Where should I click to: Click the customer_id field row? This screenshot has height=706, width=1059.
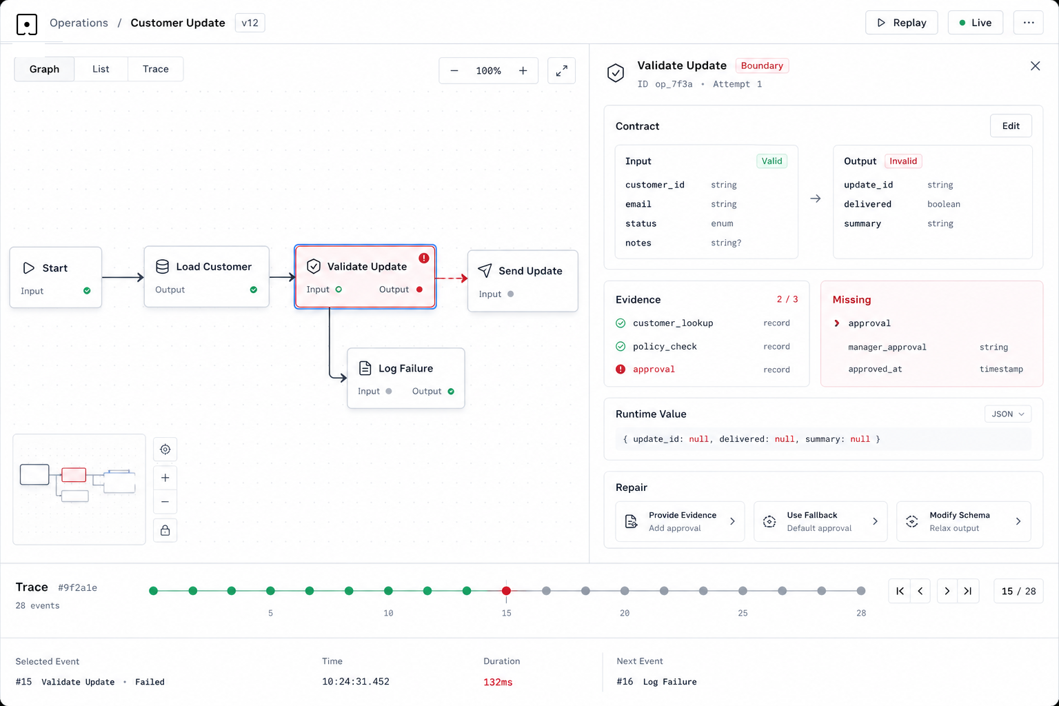[x=706, y=185]
